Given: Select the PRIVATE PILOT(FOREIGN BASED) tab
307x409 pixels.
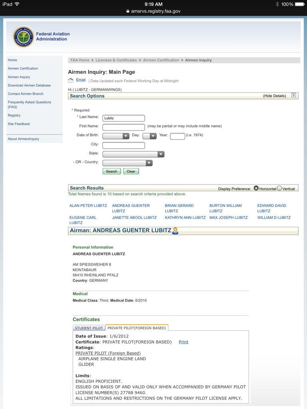Looking at the screenshot, I should tap(137, 328).
